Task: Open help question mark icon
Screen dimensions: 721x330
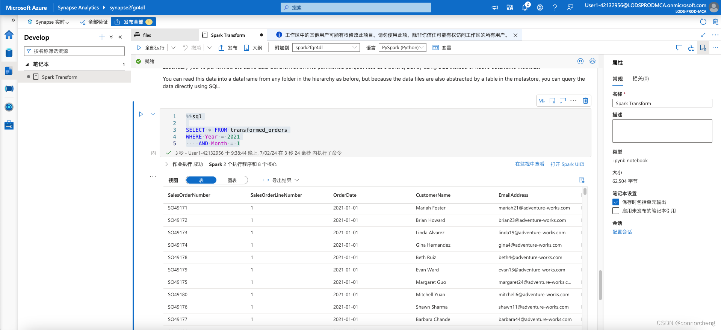Action: (x=555, y=8)
